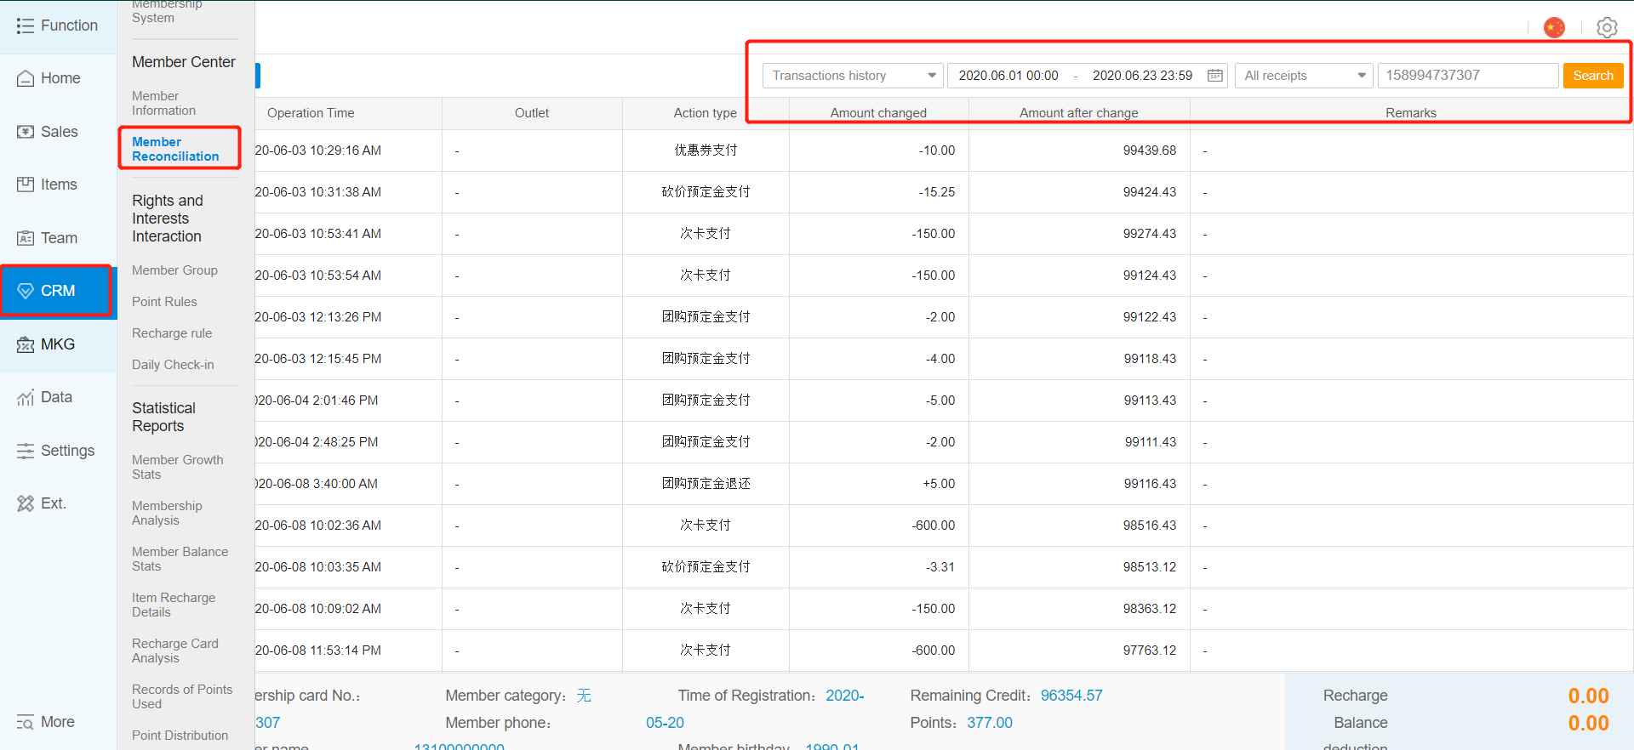Click the Member category value link

pos(584,696)
